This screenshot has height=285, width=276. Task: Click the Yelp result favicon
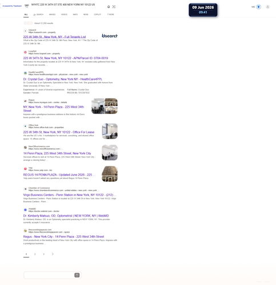pos(25,169)
